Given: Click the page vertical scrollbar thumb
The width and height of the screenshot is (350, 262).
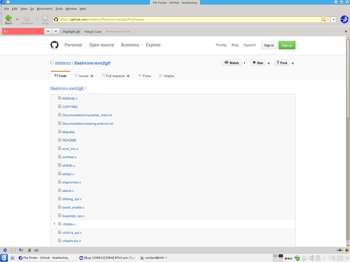Looking at the screenshot, I should [x=348, y=79].
